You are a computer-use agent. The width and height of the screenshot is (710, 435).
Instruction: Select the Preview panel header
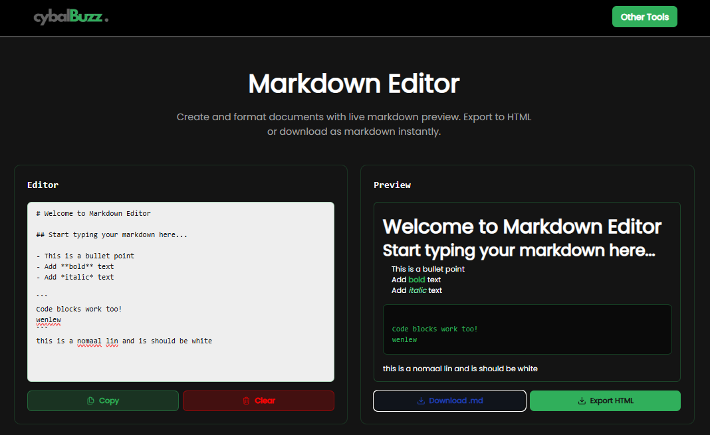pos(392,185)
